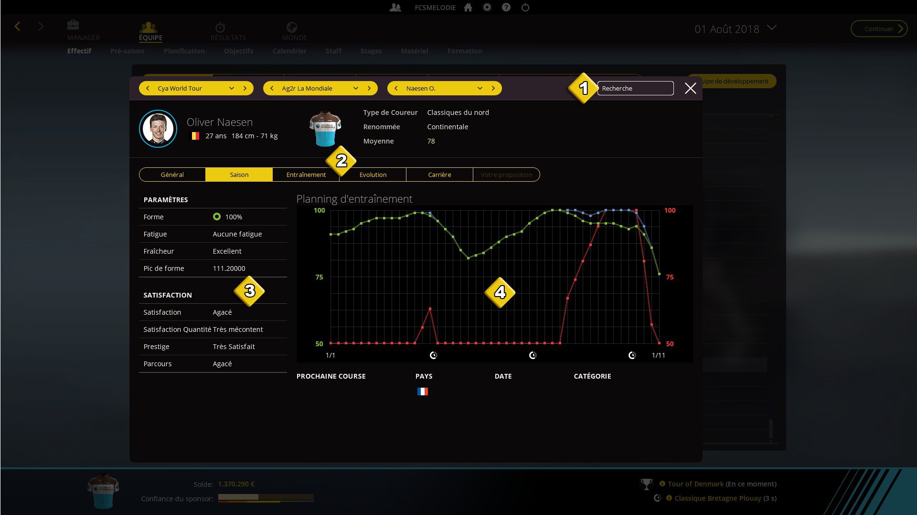This screenshot has height=515, width=917.
Task: Open the multiplayer users icon
Action: coord(395,7)
